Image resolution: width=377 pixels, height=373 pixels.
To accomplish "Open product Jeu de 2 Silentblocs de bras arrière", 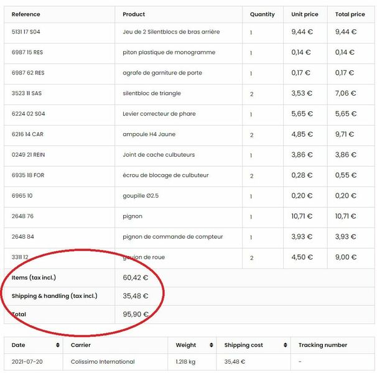I will (x=171, y=32).
